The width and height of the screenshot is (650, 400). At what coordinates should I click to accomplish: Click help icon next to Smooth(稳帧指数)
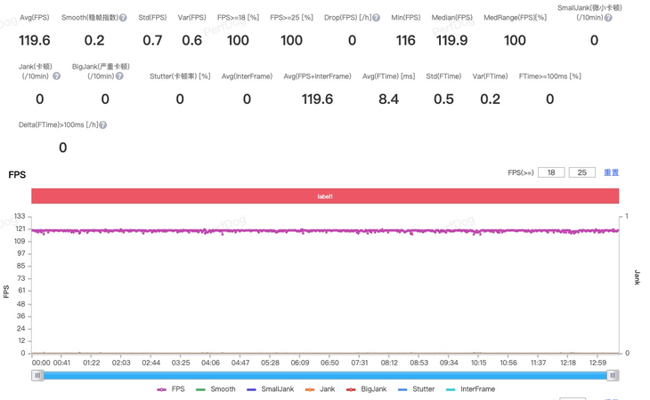[123, 18]
